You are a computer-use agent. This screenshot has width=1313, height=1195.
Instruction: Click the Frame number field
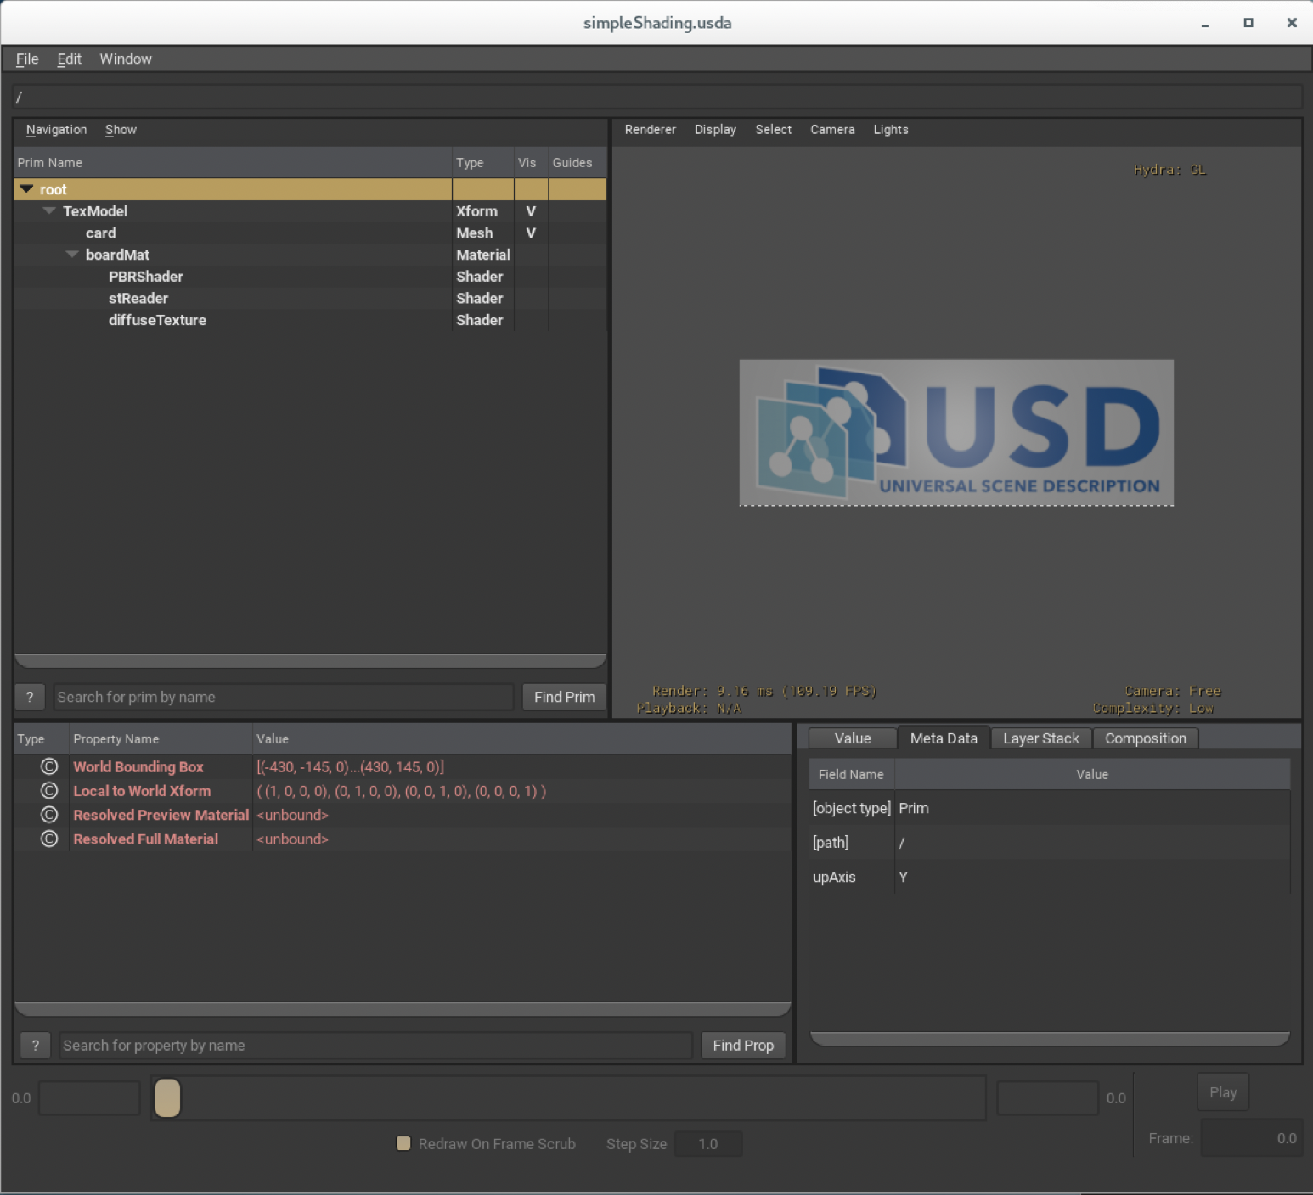[x=1251, y=1138]
